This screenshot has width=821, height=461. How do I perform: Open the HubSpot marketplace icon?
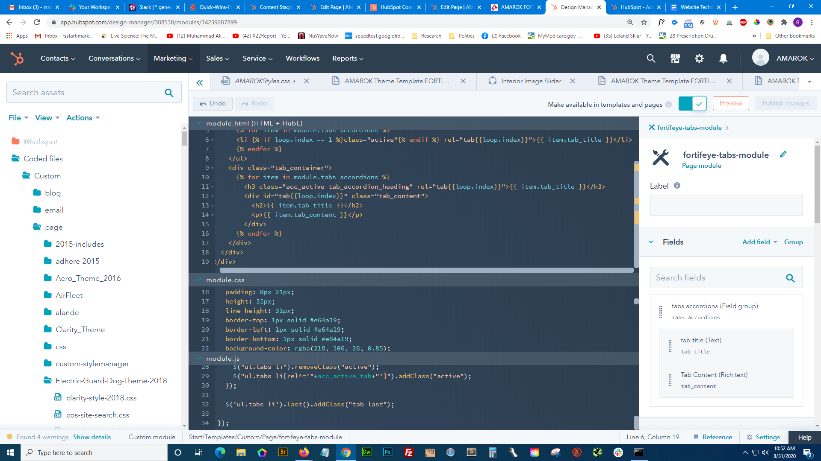(x=675, y=58)
